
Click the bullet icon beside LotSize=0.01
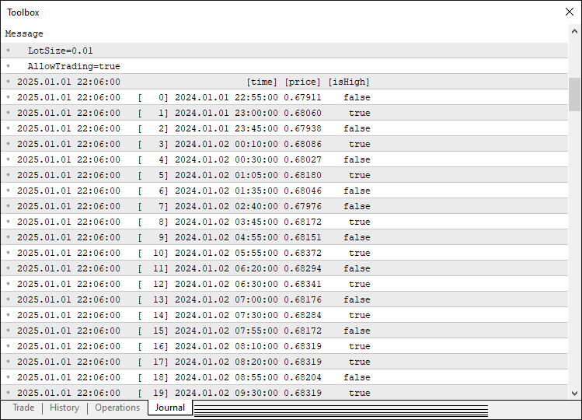point(9,51)
